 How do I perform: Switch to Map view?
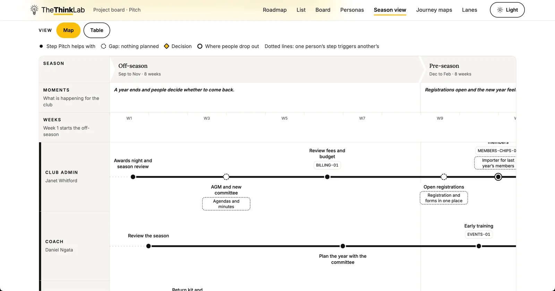point(68,30)
